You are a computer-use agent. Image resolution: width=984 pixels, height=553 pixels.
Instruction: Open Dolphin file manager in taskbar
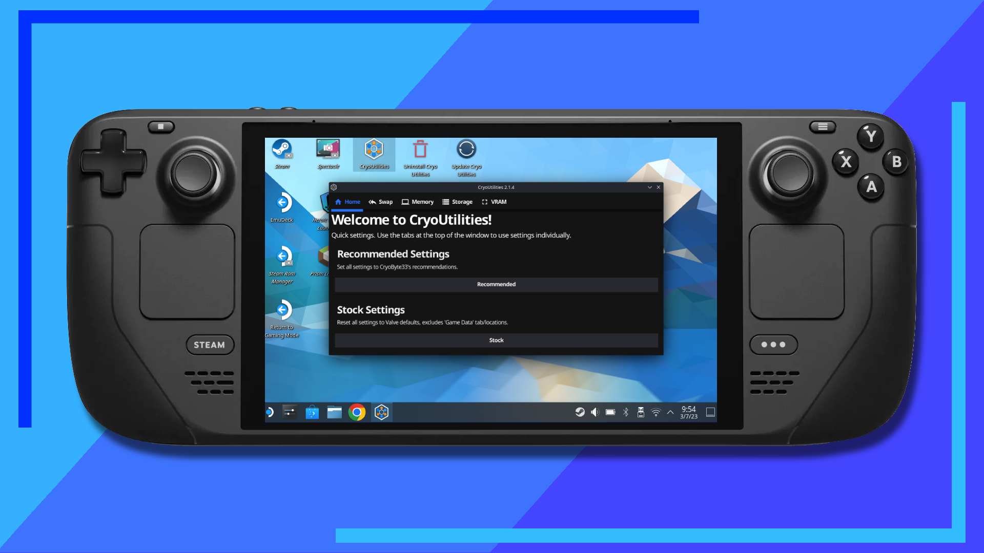[335, 412]
